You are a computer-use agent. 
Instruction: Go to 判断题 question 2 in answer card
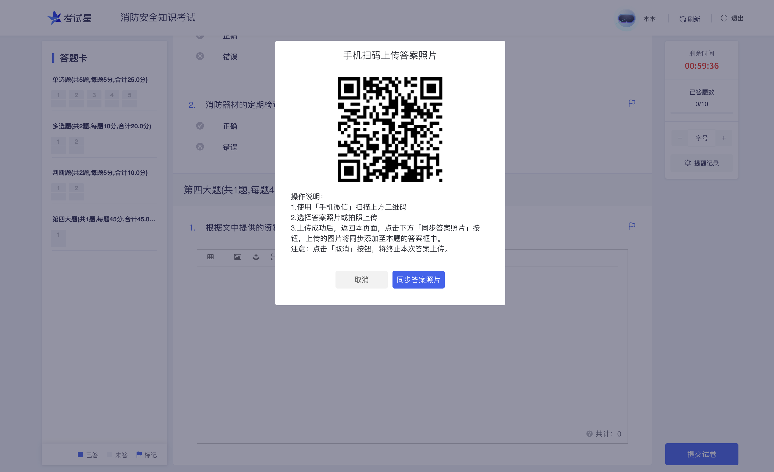click(x=76, y=192)
